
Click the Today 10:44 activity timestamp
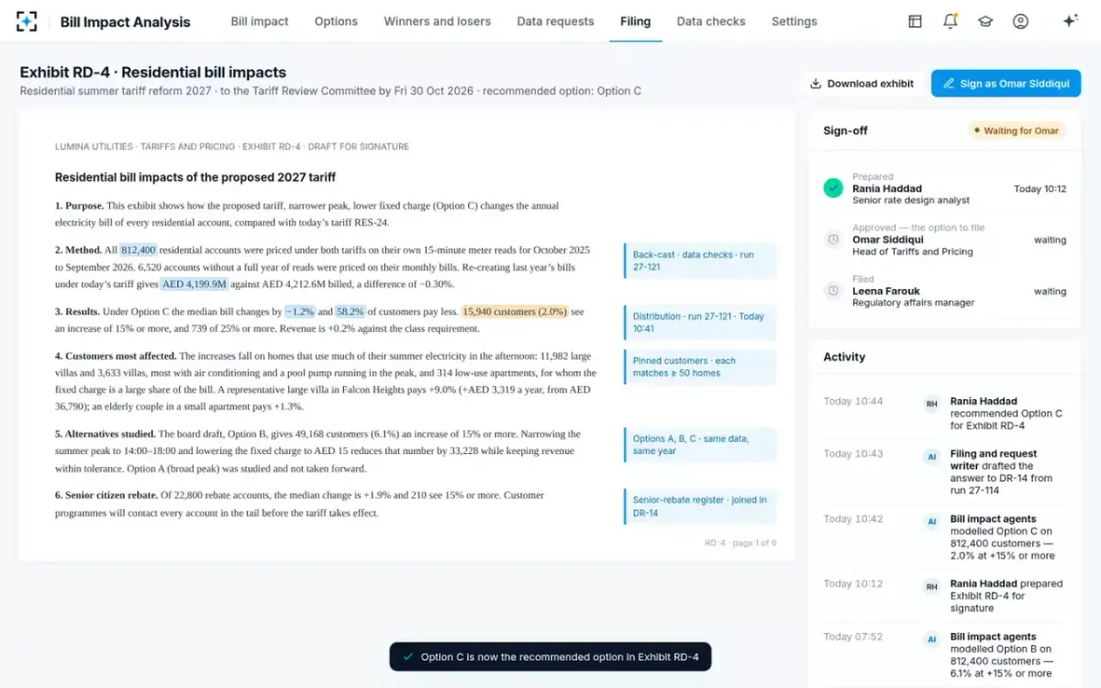(x=853, y=402)
